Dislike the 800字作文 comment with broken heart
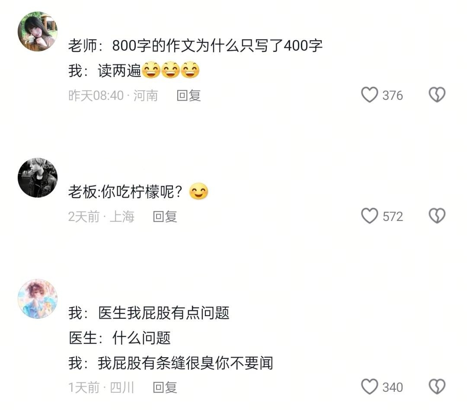467x410 pixels. click(437, 95)
